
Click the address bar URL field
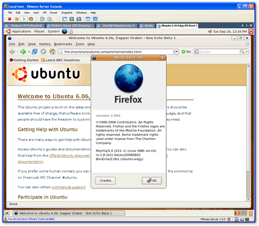click(x=116, y=52)
